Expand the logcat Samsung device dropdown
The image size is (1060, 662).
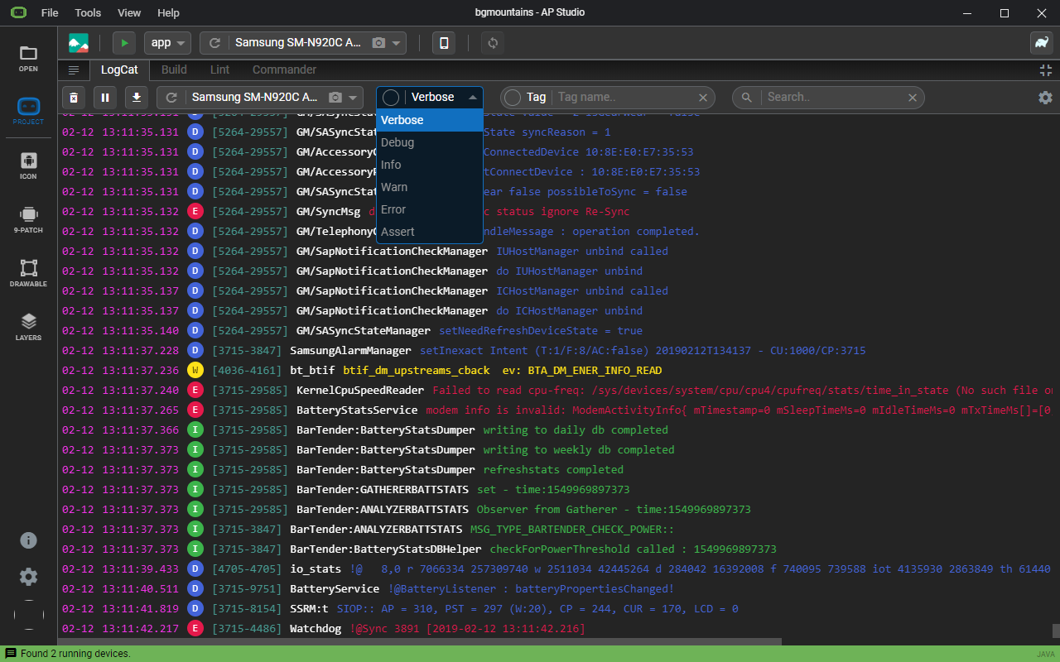coord(354,98)
